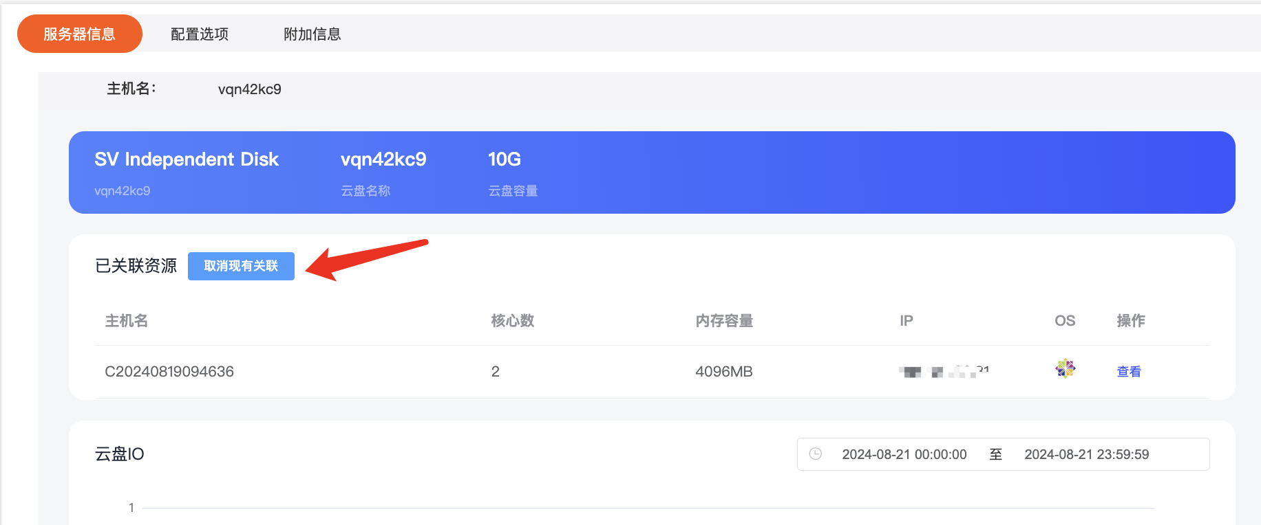Click the 内存容量 column header
This screenshot has height=525, width=1261.
pyautogui.click(x=724, y=321)
